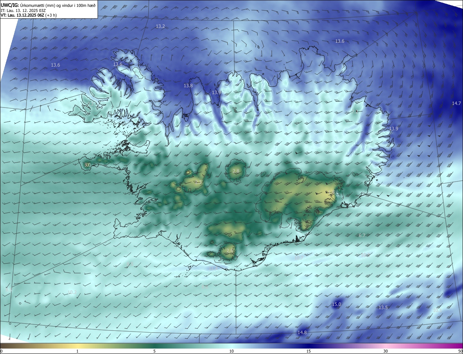This screenshot has height=354, width=463.
Task: Select the 15.0 value label
Action: (x=336, y=304)
